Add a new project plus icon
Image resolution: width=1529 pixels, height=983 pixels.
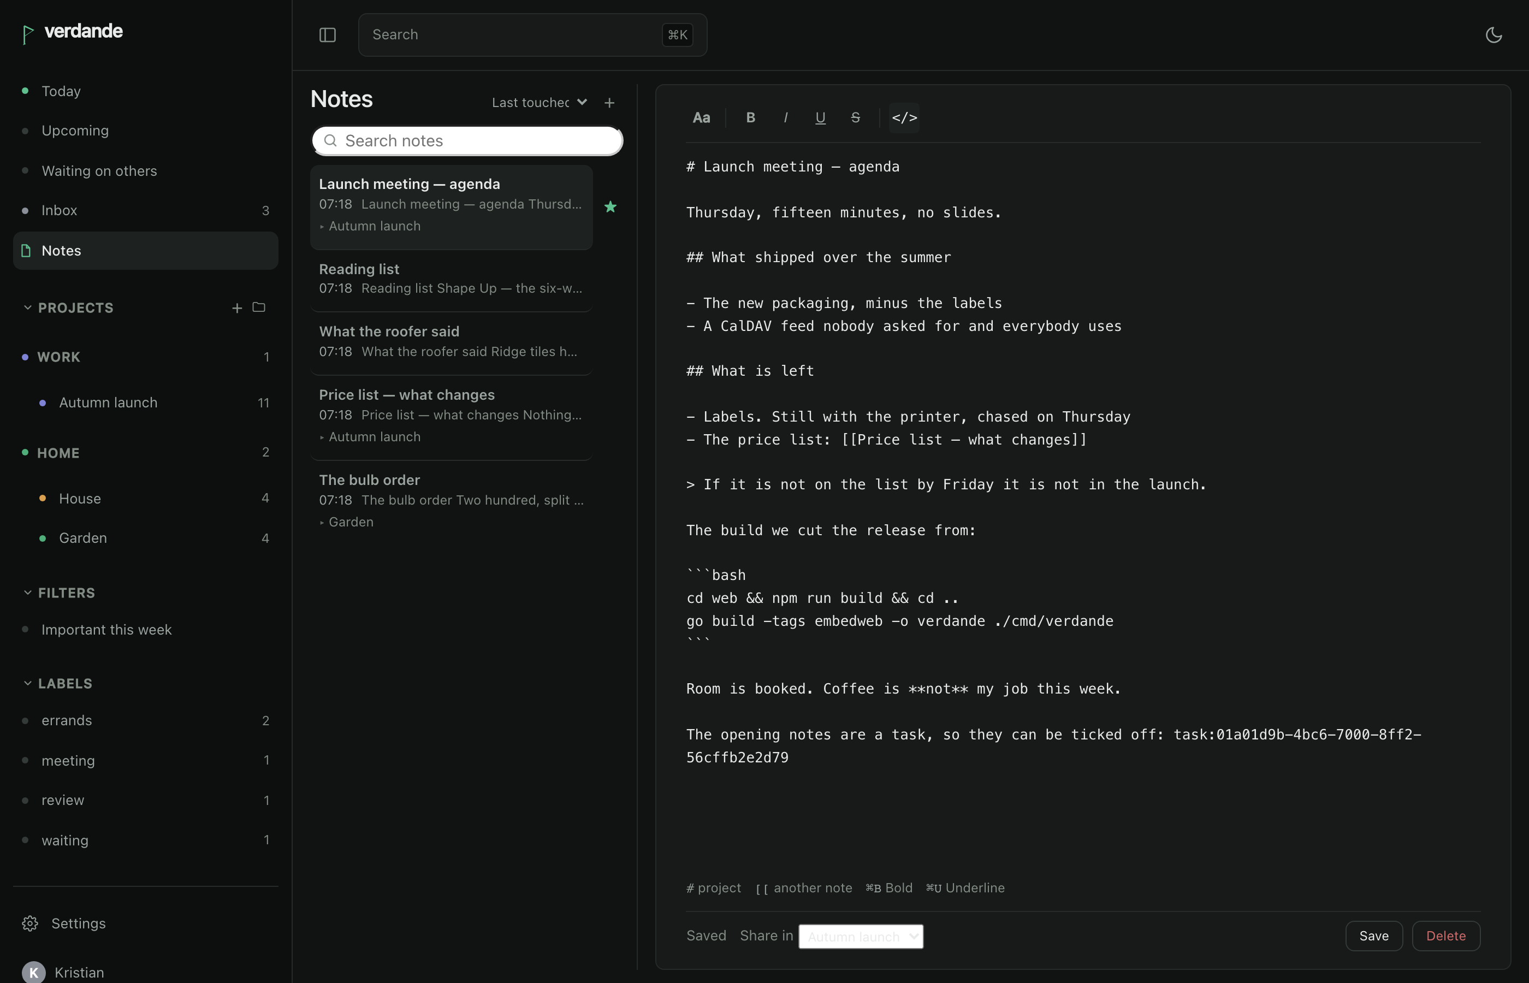[x=237, y=307]
